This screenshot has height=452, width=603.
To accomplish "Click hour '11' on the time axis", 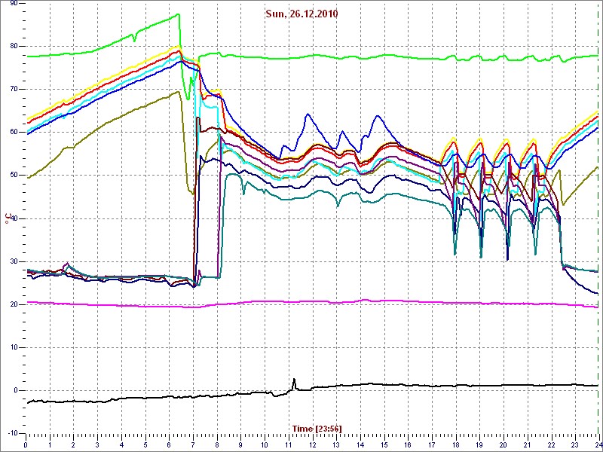I will point(289,445).
